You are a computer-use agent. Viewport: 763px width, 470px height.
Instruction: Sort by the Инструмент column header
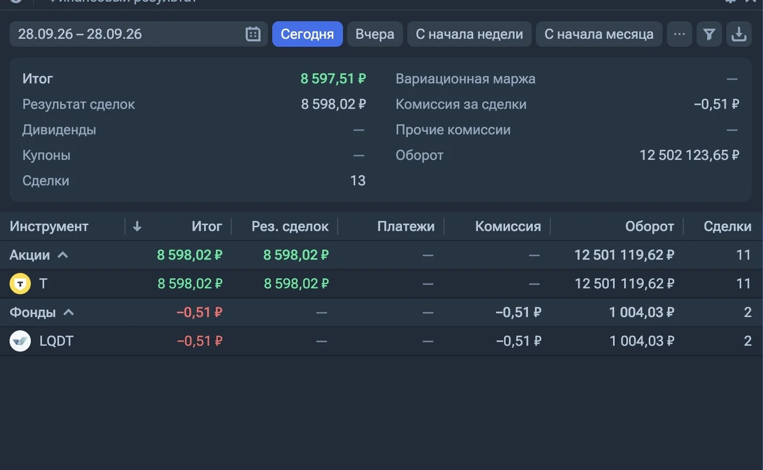pos(49,226)
